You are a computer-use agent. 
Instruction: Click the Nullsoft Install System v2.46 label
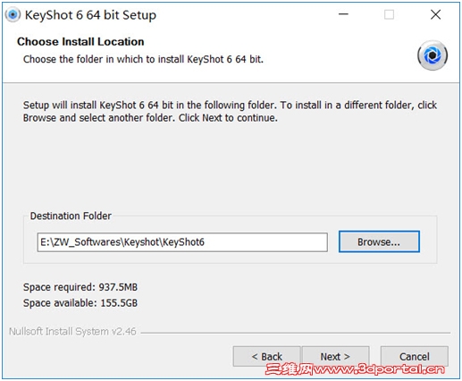click(72, 332)
